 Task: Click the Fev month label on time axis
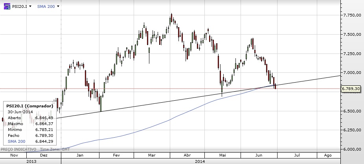click(x=116, y=155)
